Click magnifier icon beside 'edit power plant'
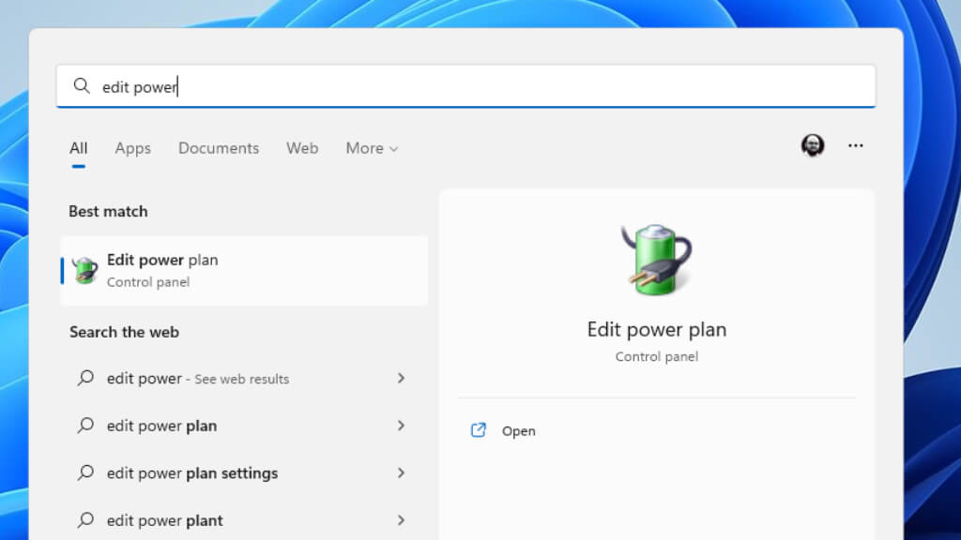This screenshot has height=540, width=961. coord(85,520)
